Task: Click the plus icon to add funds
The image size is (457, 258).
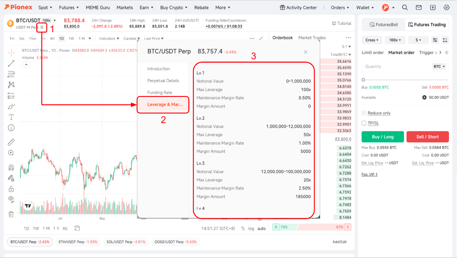Action: (x=424, y=97)
